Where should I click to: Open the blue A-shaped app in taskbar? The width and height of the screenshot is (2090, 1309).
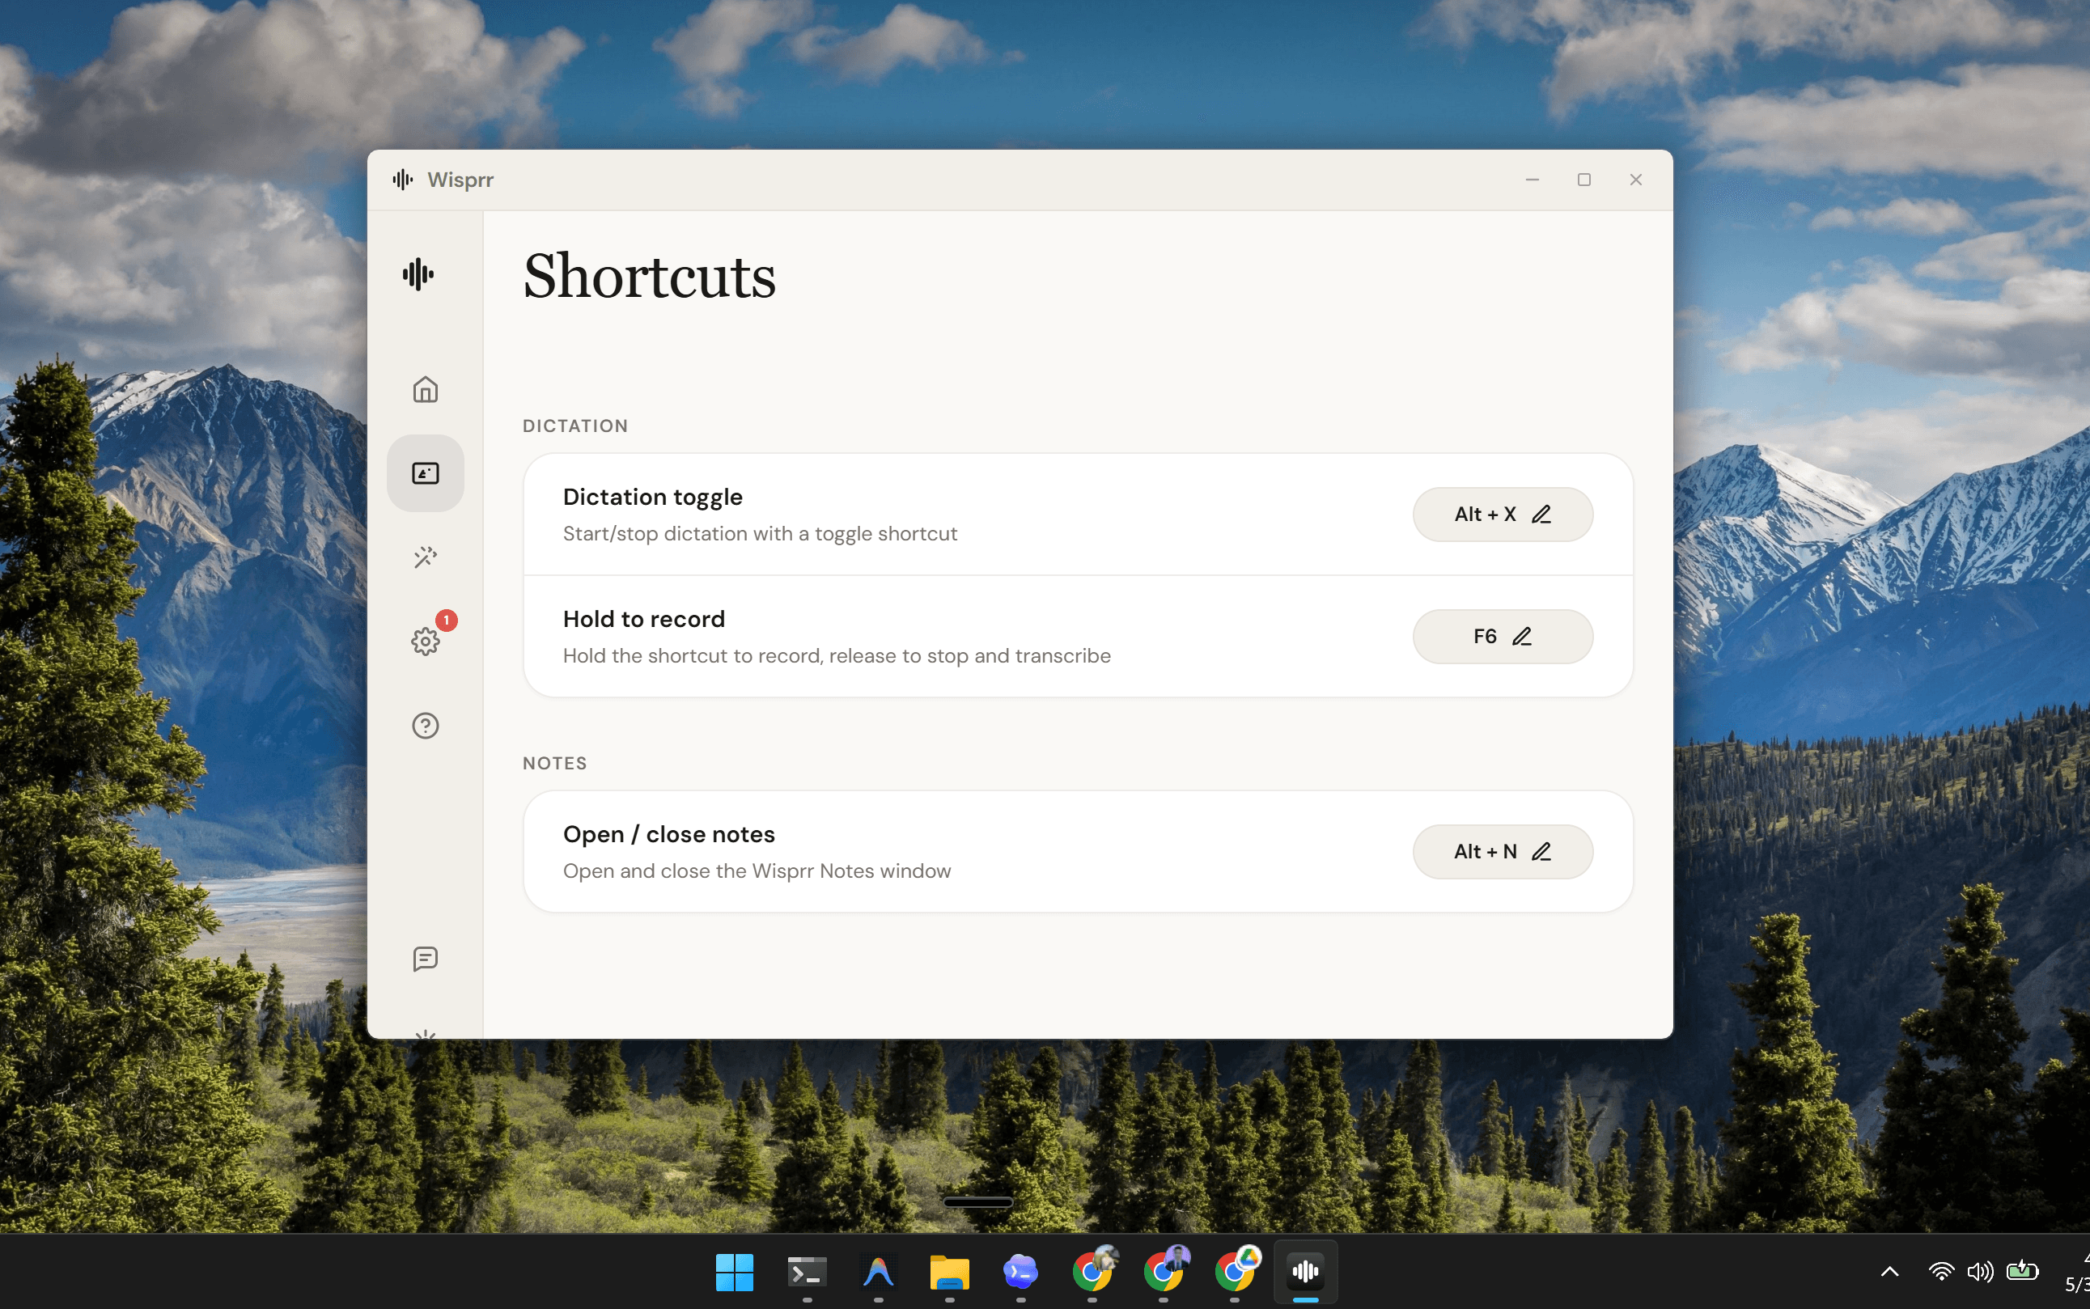click(x=878, y=1272)
